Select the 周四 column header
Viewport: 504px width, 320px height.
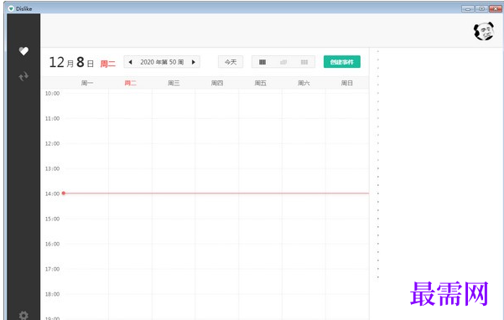217,83
